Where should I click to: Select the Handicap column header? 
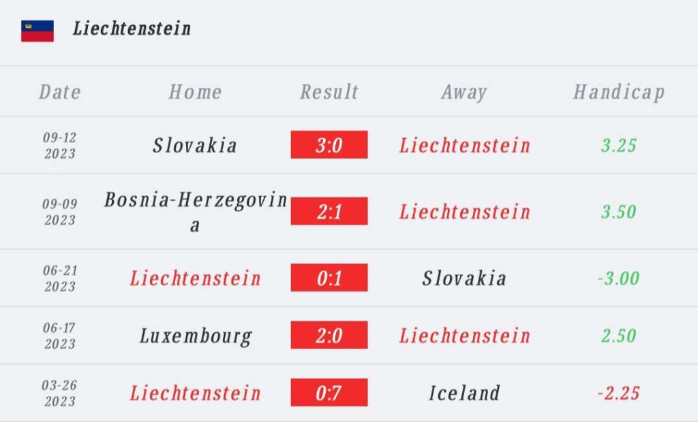(x=619, y=93)
